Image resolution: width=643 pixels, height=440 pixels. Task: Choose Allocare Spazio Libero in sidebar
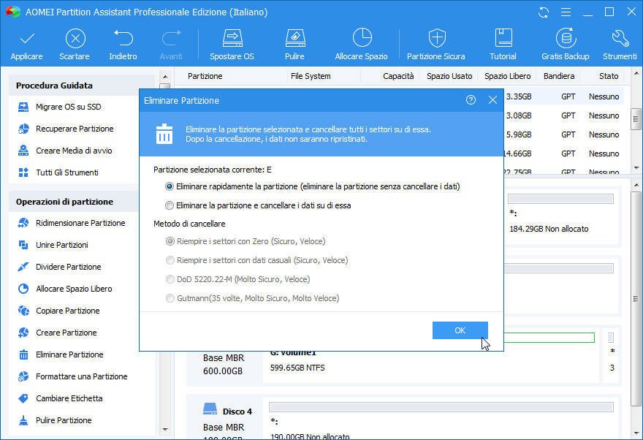point(65,289)
